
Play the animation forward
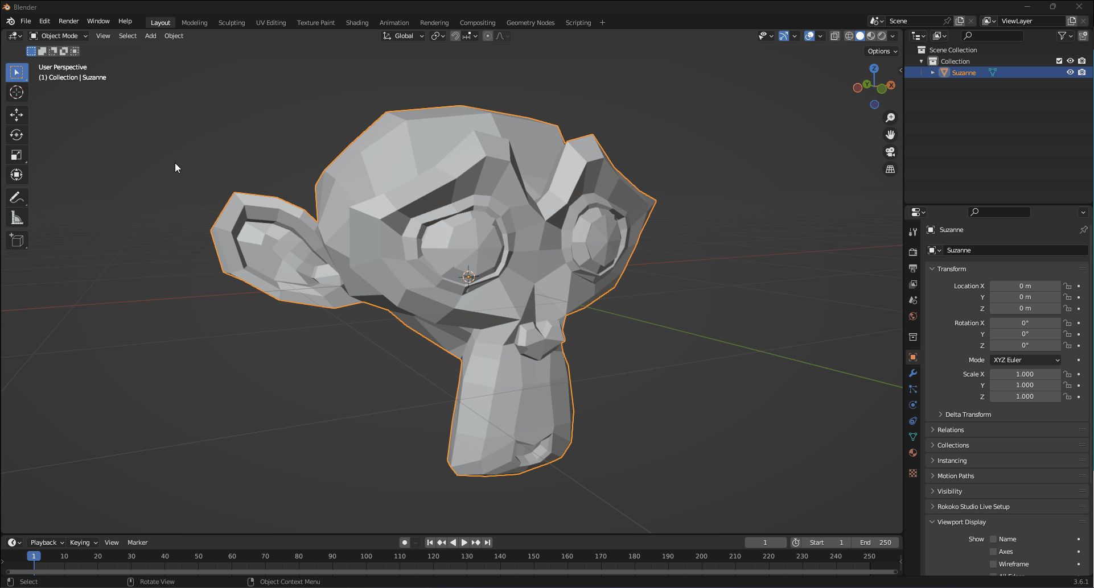pyautogui.click(x=464, y=543)
